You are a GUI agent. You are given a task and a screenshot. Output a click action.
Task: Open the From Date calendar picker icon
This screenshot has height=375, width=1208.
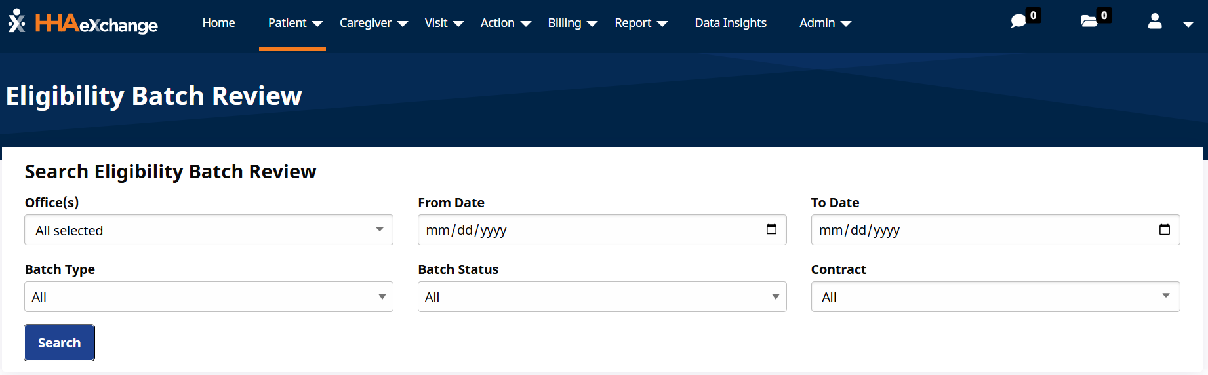(x=771, y=229)
